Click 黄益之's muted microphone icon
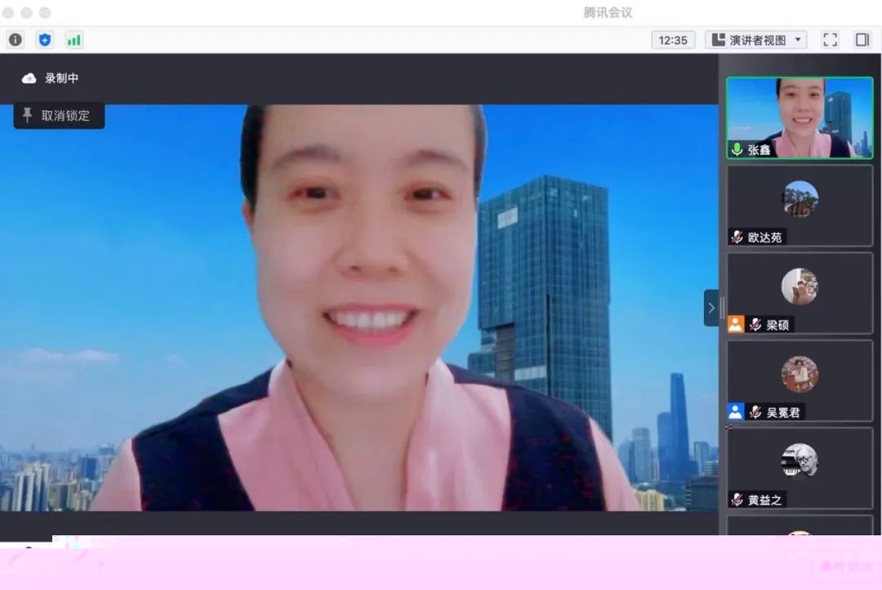 click(x=737, y=499)
